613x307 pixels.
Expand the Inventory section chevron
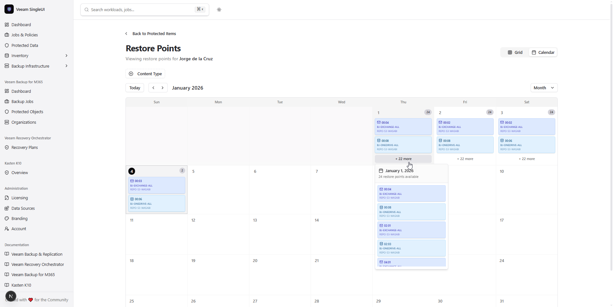pyautogui.click(x=66, y=55)
